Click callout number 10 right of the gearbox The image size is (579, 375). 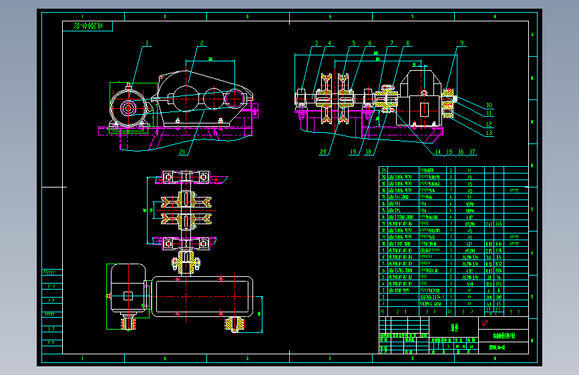click(x=489, y=105)
